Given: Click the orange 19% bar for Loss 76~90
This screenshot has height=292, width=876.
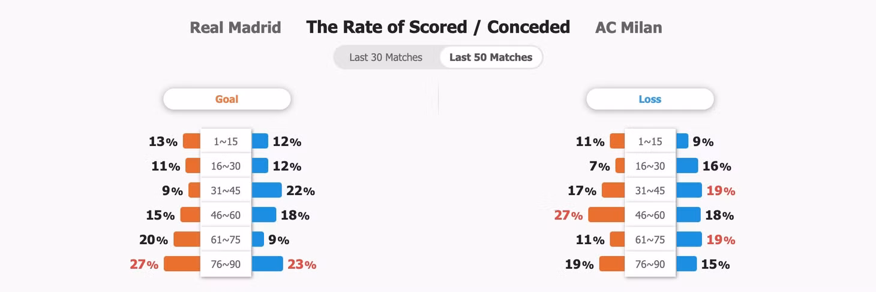Looking at the screenshot, I should [x=612, y=264].
